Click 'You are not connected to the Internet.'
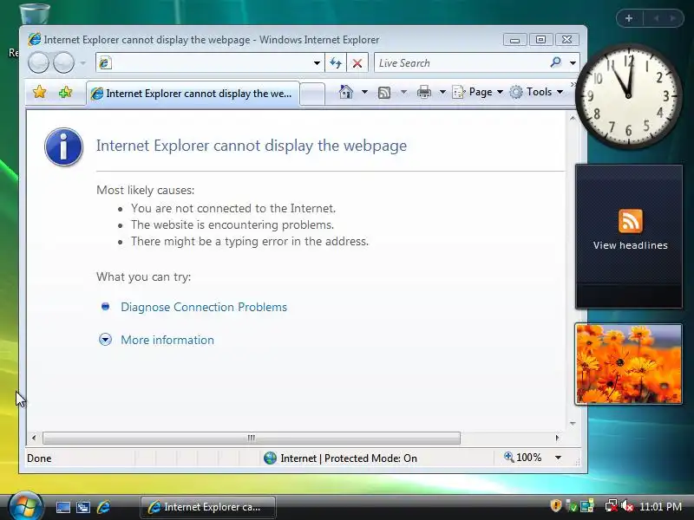694x520 pixels. (x=233, y=208)
